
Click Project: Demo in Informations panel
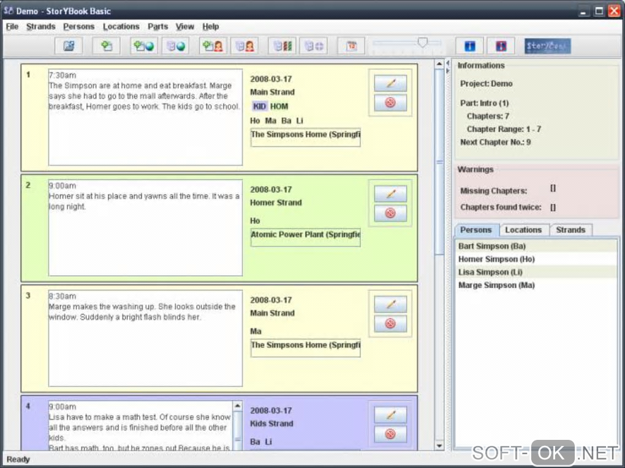[487, 84]
